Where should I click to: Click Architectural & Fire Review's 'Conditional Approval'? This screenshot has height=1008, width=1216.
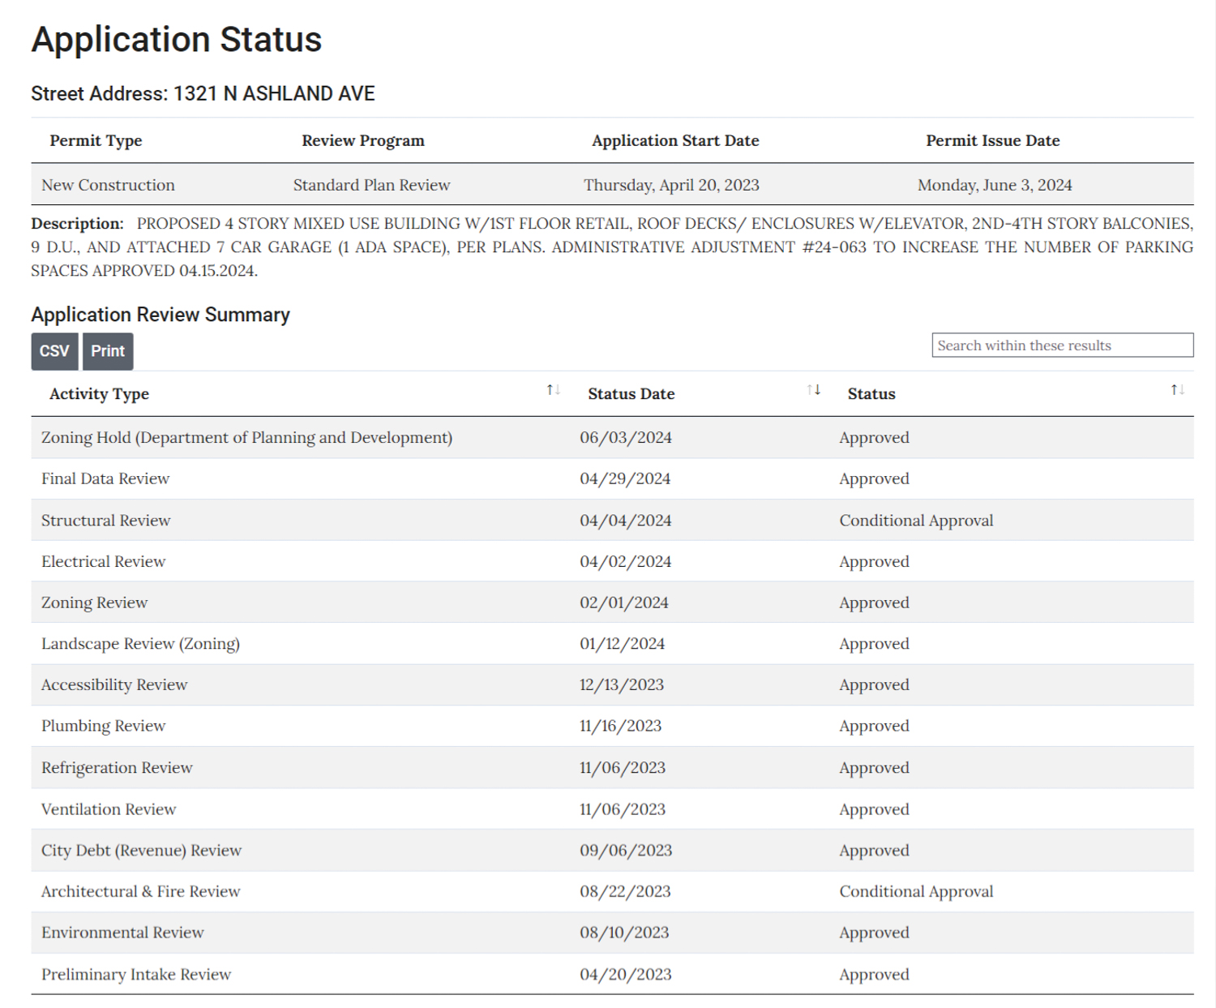[916, 892]
